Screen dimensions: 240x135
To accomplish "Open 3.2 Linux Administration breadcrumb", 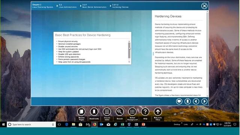I will (x=67, y=6).
